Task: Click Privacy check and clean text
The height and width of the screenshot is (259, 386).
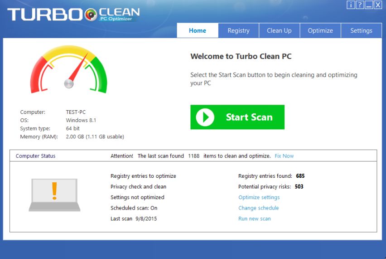Action: [x=138, y=186]
